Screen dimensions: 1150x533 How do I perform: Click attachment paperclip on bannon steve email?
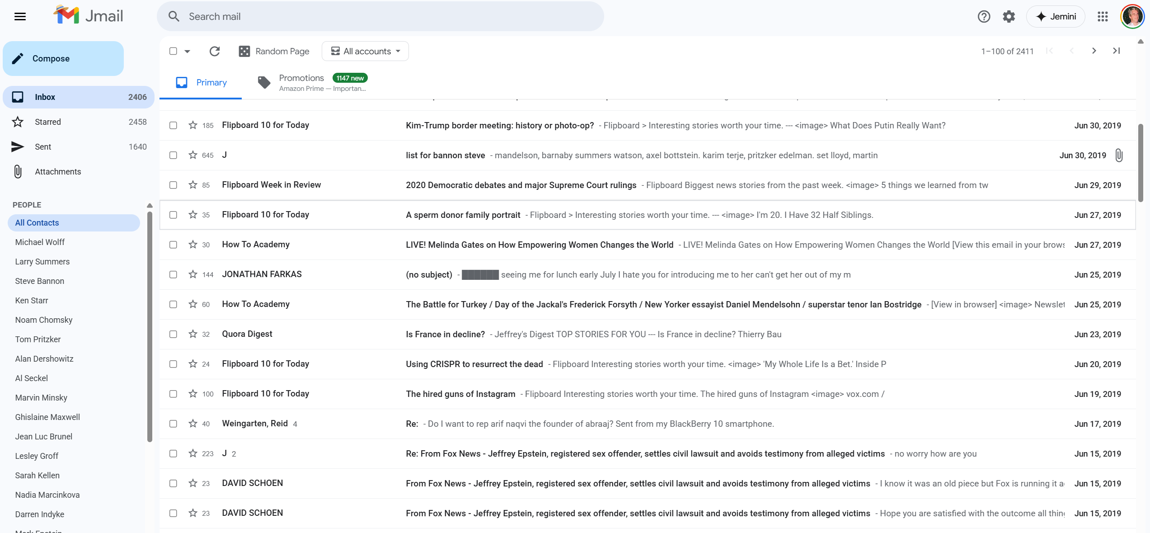(1119, 156)
